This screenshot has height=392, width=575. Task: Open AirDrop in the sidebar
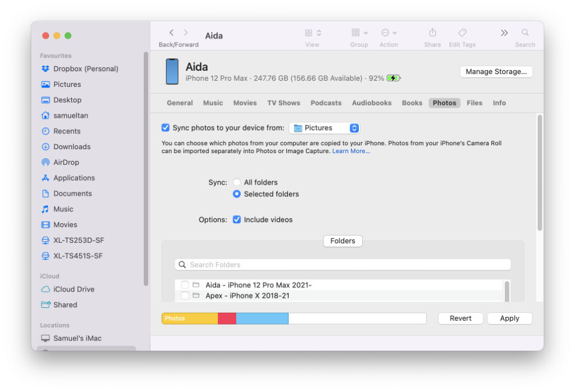[x=66, y=162]
